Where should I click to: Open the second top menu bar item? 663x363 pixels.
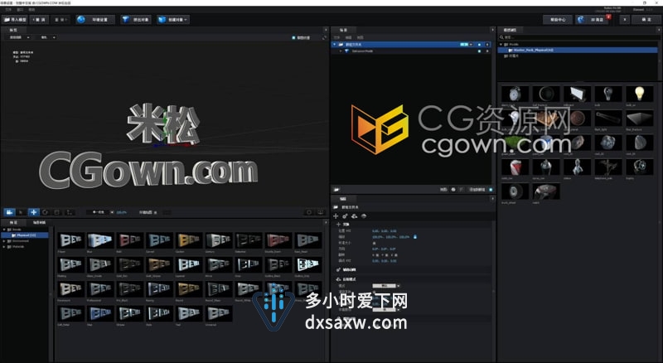tap(20, 9)
